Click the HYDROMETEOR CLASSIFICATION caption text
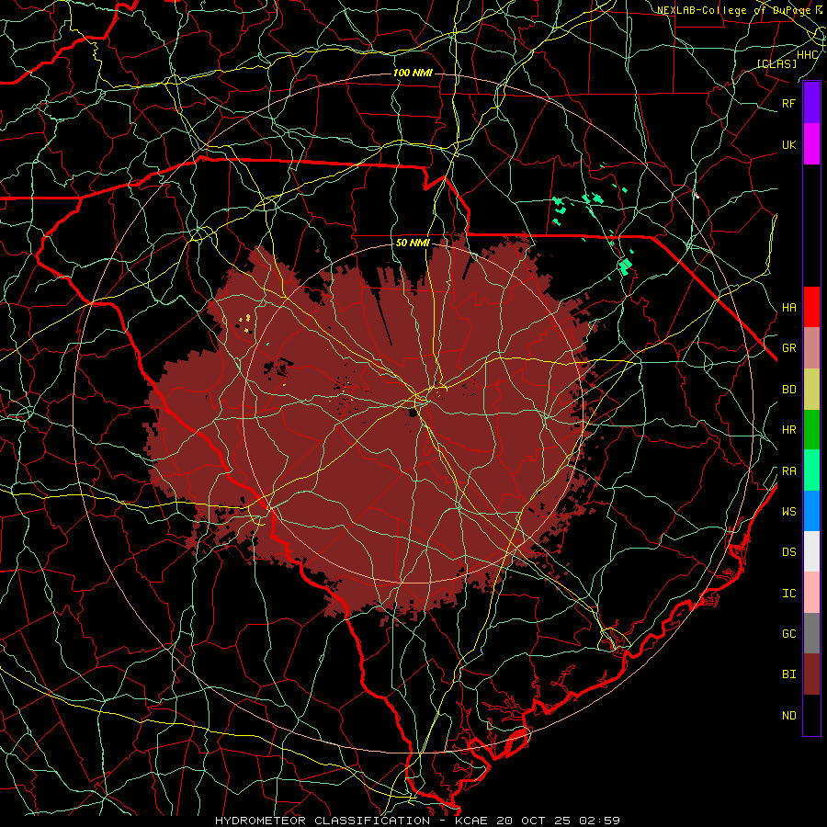The height and width of the screenshot is (827, 827). [x=323, y=821]
